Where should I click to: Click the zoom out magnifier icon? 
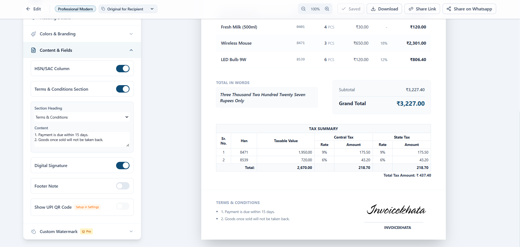(x=303, y=8)
